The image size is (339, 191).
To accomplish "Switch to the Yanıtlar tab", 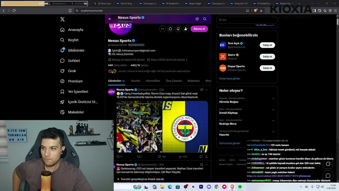I will pos(136,81).
